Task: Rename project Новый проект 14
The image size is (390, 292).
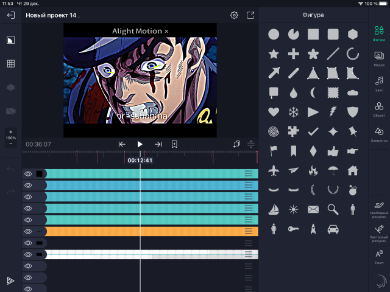Action: 51,15
